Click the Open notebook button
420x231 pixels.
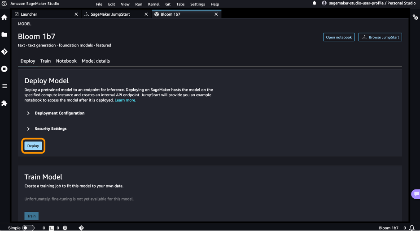click(x=339, y=37)
